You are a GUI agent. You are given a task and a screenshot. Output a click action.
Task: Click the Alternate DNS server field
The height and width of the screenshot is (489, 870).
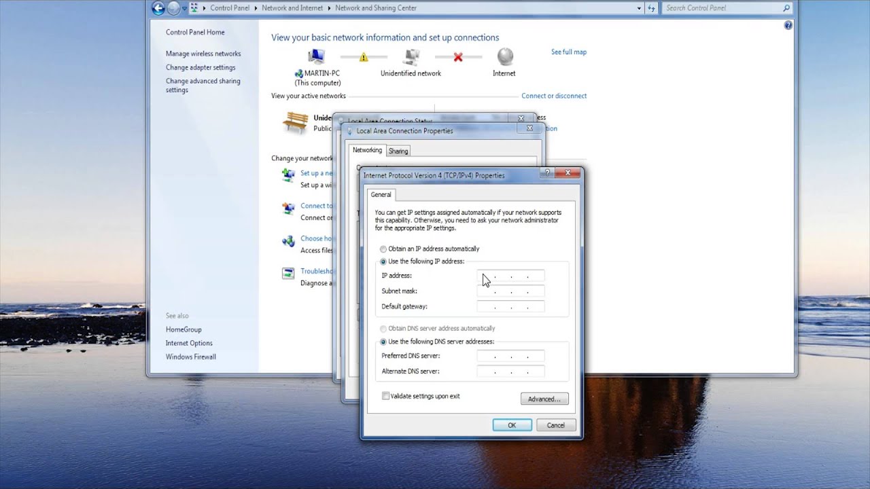tap(510, 372)
